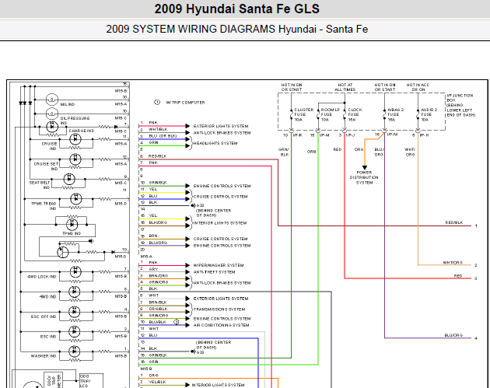Click the '4WD LOCK IND' label
The height and width of the screenshot is (388, 490).
(41, 277)
